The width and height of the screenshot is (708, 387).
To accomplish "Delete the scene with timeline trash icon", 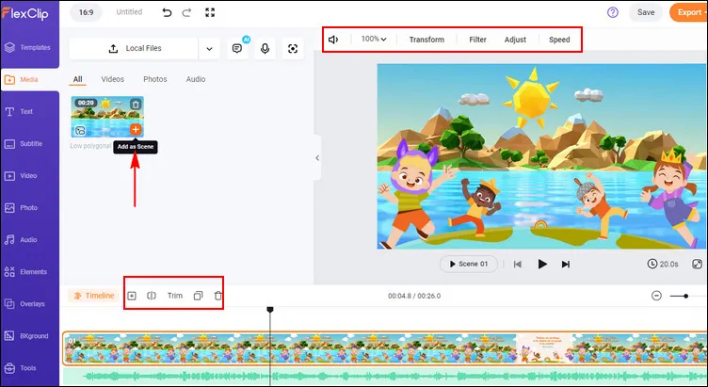I will [x=218, y=296].
